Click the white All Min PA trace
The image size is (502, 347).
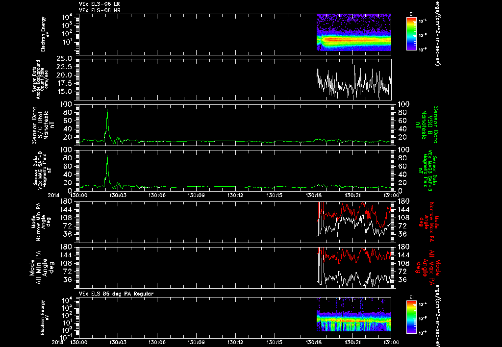pyautogui.click(x=354, y=278)
